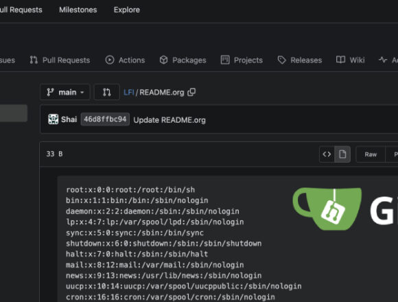Open the Raw file view
The width and height of the screenshot is (398, 302).
pos(371,154)
